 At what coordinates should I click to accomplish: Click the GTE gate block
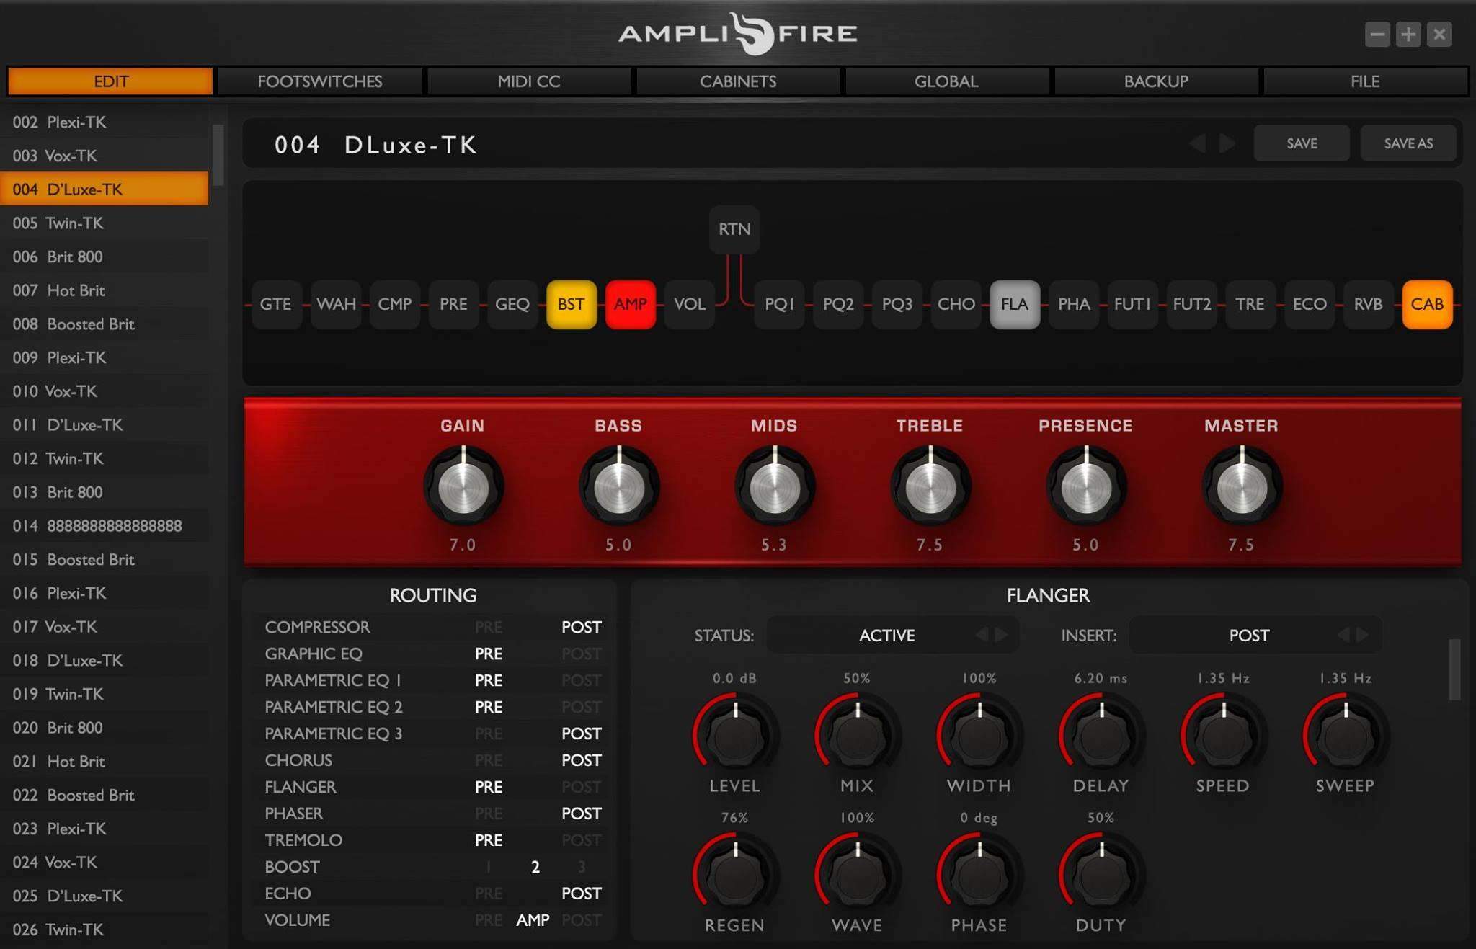(x=275, y=304)
